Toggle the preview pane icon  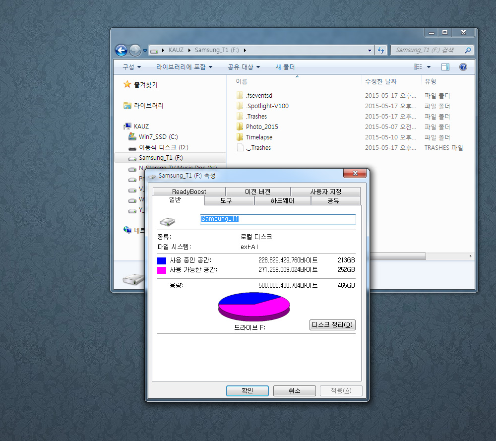click(445, 67)
